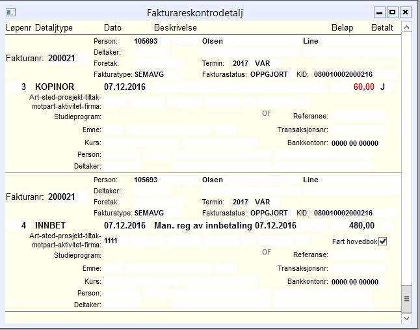
Task: Click VÅR term in the INNBET record
Action: click(x=263, y=202)
